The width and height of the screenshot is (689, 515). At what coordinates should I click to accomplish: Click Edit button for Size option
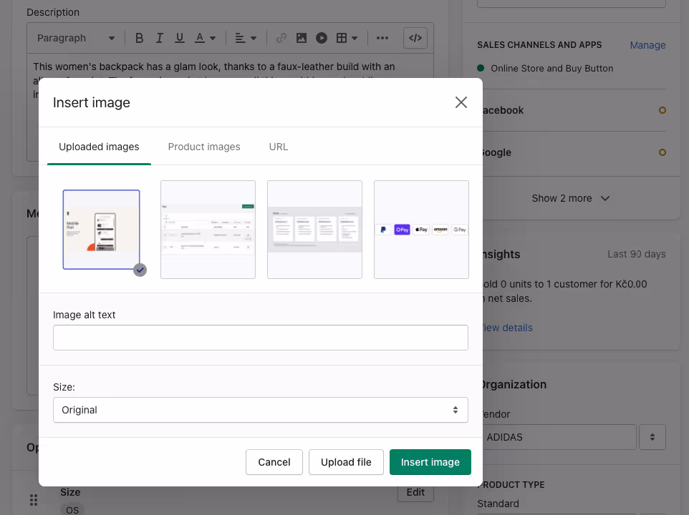pos(415,492)
